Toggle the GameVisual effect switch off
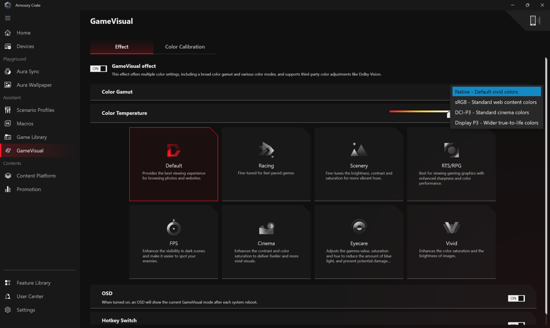 coord(98,68)
